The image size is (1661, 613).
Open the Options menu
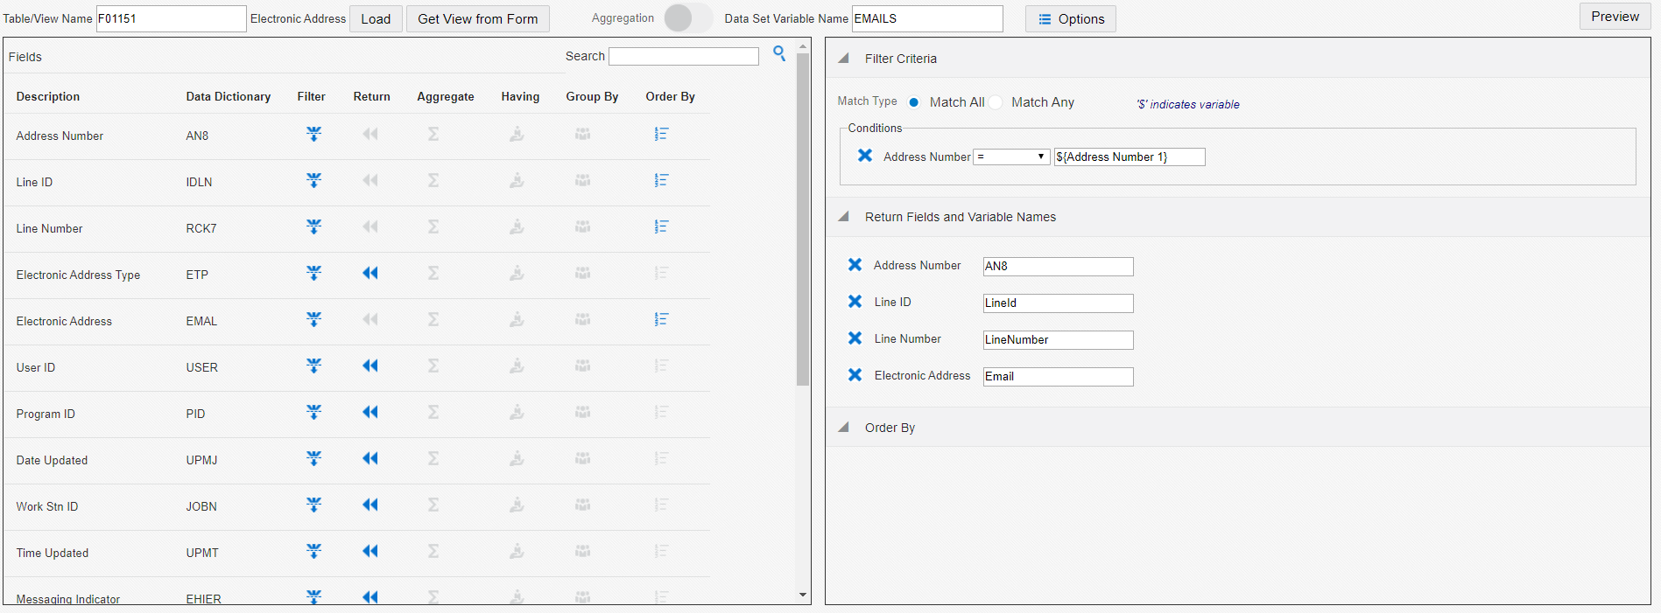tap(1070, 19)
